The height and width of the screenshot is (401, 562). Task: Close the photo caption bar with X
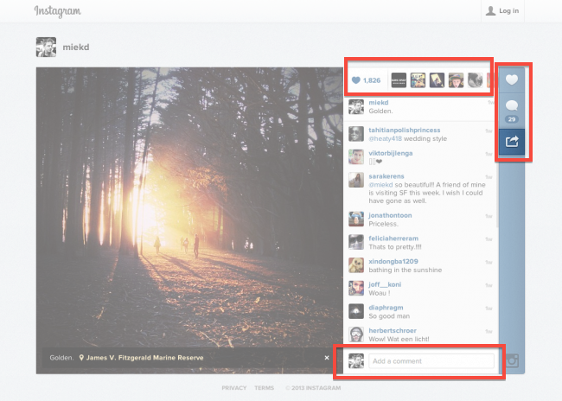point(327,358)
